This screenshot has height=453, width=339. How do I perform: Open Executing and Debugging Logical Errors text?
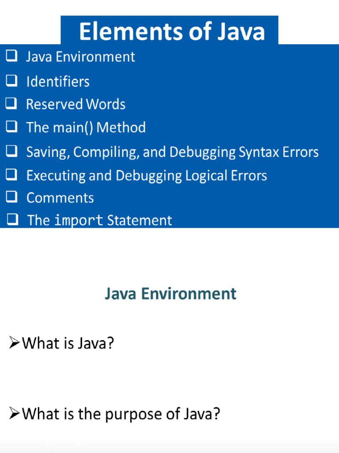[x=147, y=176]
